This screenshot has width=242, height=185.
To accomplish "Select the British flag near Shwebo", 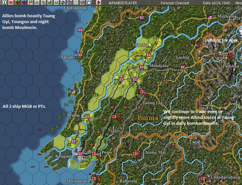I will point(148,54).
